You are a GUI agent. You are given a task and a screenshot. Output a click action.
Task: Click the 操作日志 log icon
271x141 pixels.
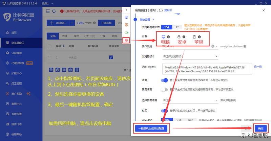pyautogui.click(x=7, y=124)
